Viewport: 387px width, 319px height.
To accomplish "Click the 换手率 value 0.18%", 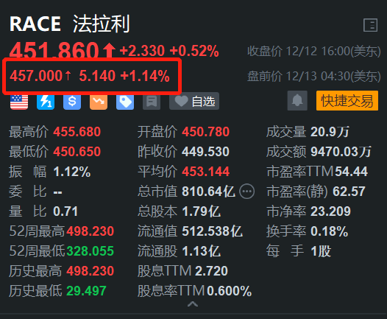I will (x=330, y=231).
